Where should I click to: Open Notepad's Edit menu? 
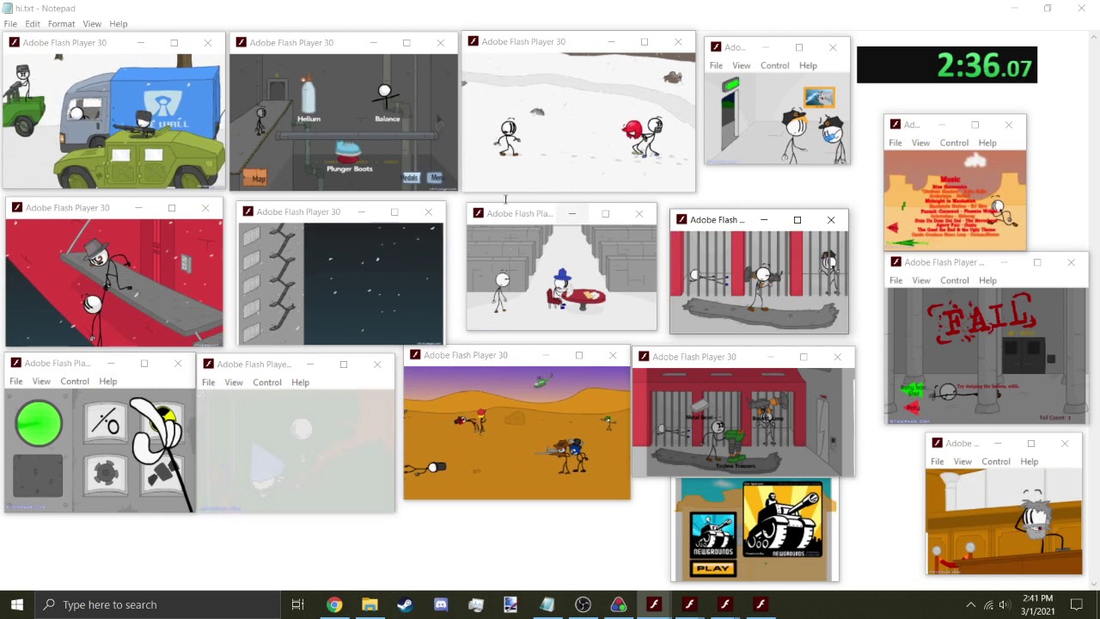pos(33,24)
